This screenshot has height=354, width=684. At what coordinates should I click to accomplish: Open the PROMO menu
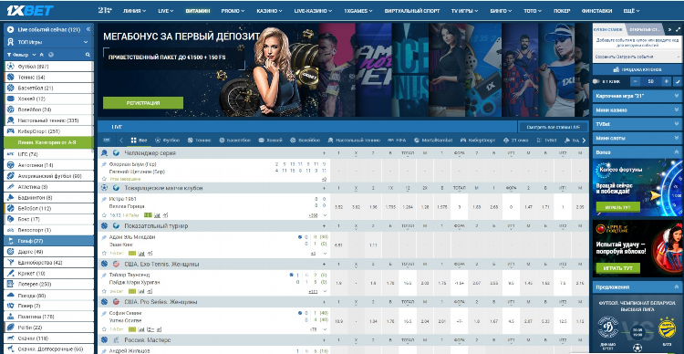click(233, 11)
